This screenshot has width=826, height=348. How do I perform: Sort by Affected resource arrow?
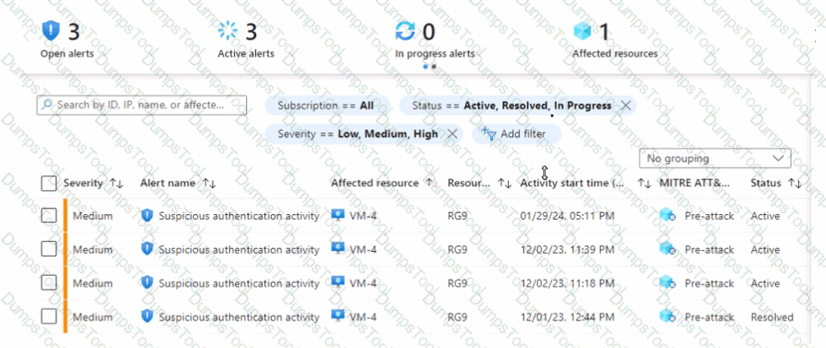(429, 183)
